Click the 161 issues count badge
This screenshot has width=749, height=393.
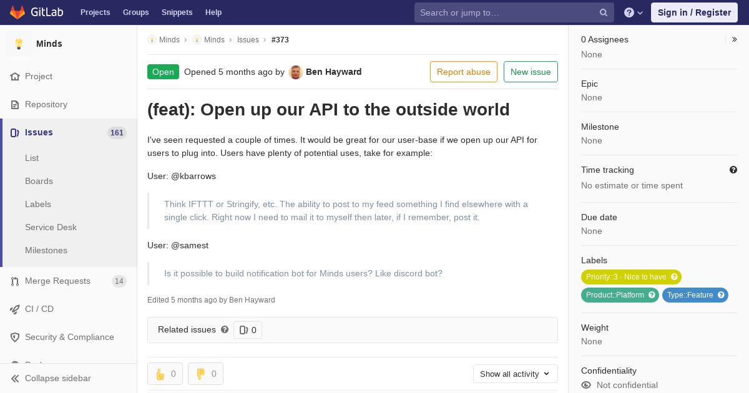[x=117, y=132]
